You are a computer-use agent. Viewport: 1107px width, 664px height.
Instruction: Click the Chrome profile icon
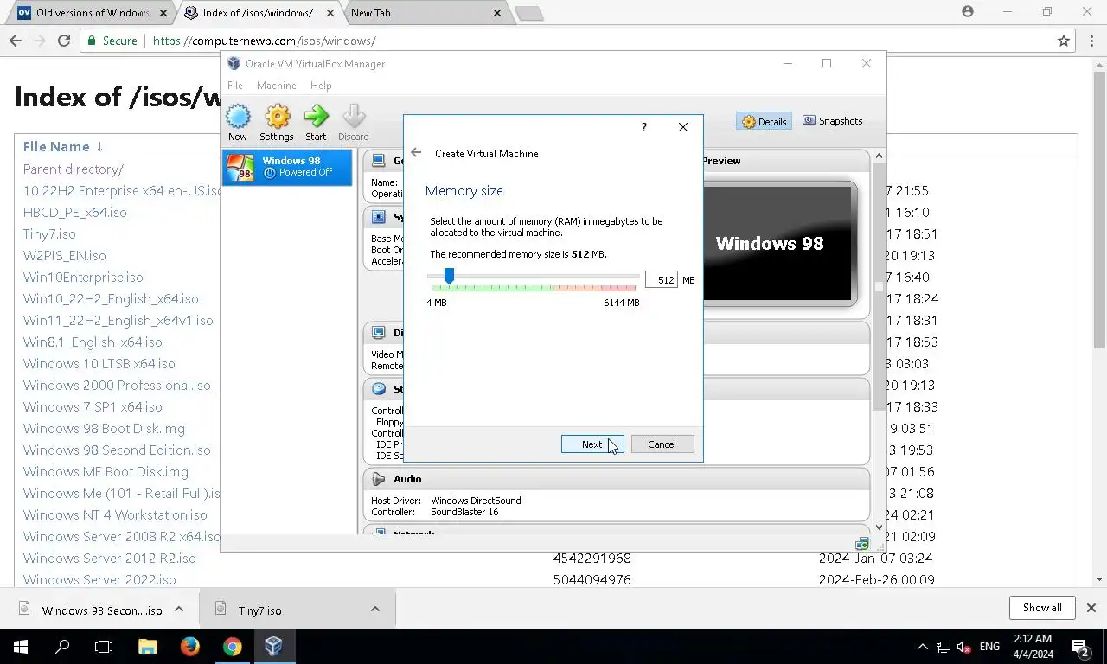(x=968, y=12)
